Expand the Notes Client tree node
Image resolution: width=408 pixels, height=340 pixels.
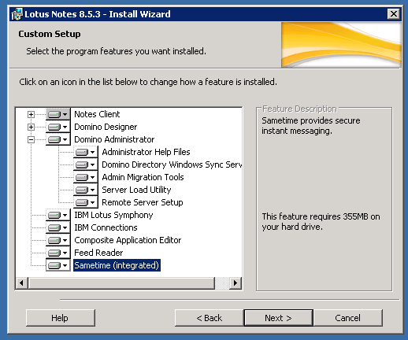pos(31,114)
